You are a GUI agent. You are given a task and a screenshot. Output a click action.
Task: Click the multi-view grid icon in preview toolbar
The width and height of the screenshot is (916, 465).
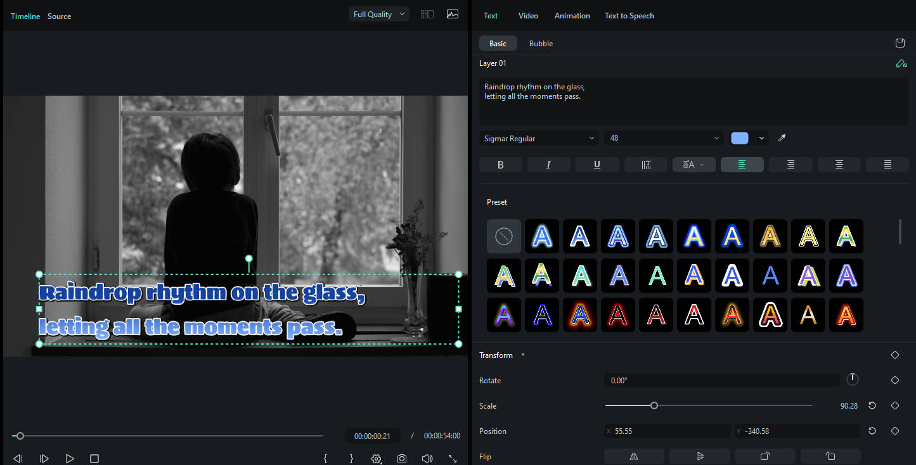(x=427, y=13)
